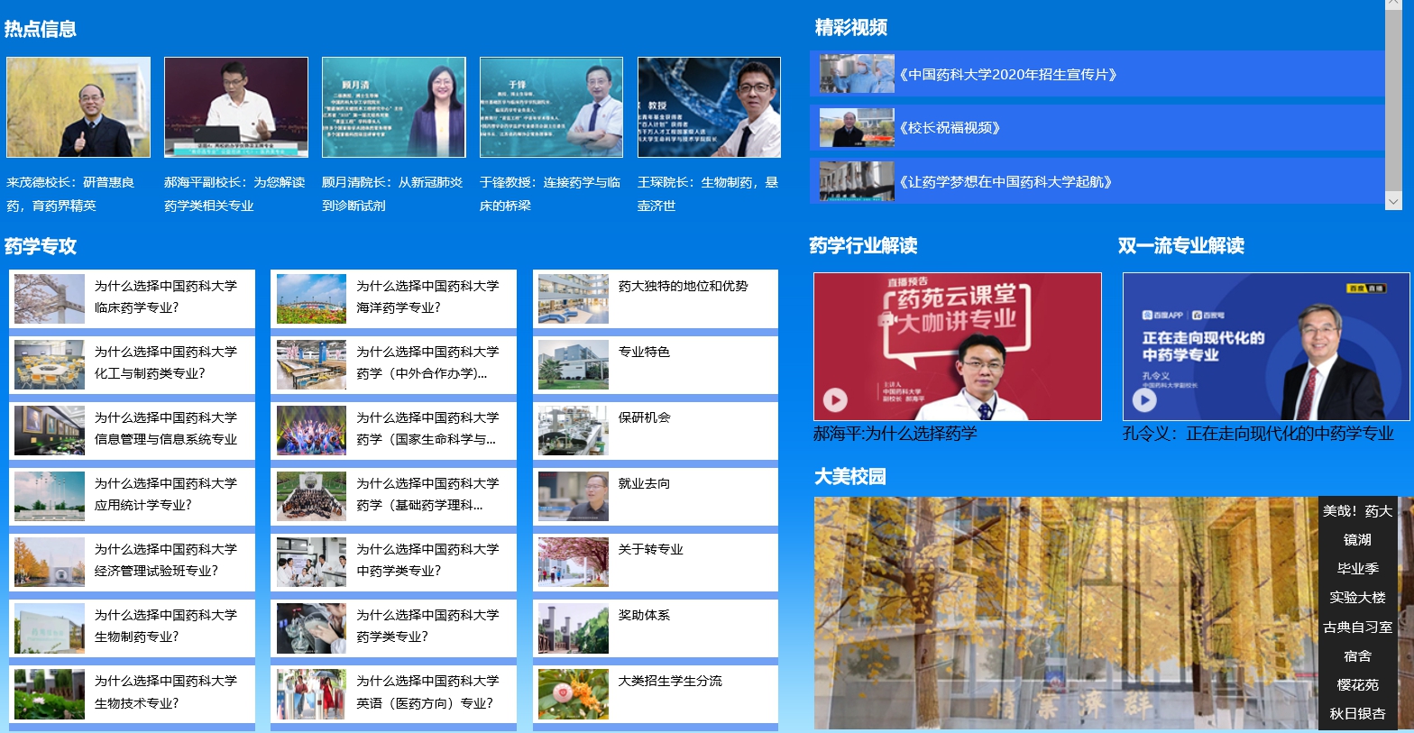Open the 奖助体系 entry
Screen dimensions: 1414x733
click(x=644, y=616)
